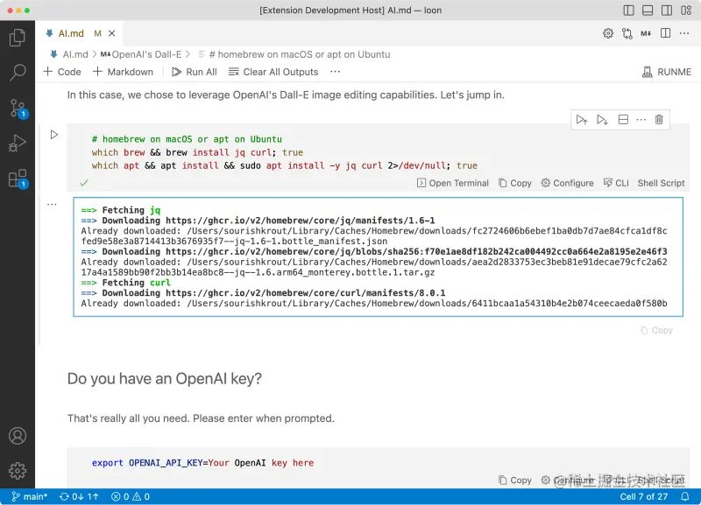
Task: Open notebook toolbar overflow ellipsis
Action: tap(335, 72)
